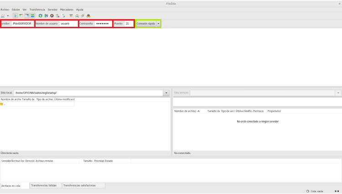The width and height of the screenshot is (342, 194).
Task: Click the 'Directorio vacío.' status text
Action: (x=10, y=153)
